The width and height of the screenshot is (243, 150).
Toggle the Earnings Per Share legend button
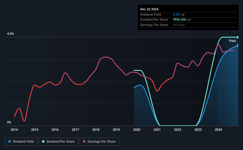point(99,142)
